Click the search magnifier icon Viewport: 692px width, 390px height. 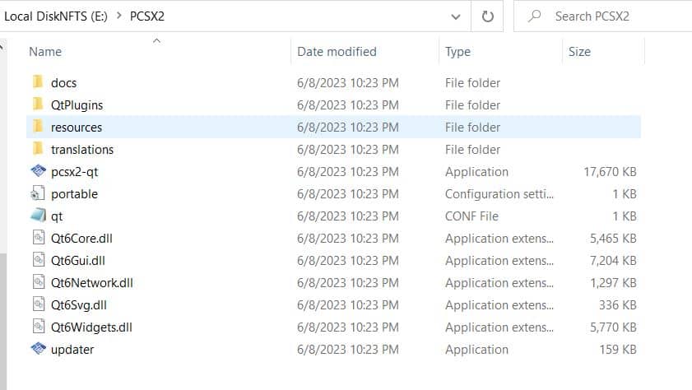tap(535, 16)
